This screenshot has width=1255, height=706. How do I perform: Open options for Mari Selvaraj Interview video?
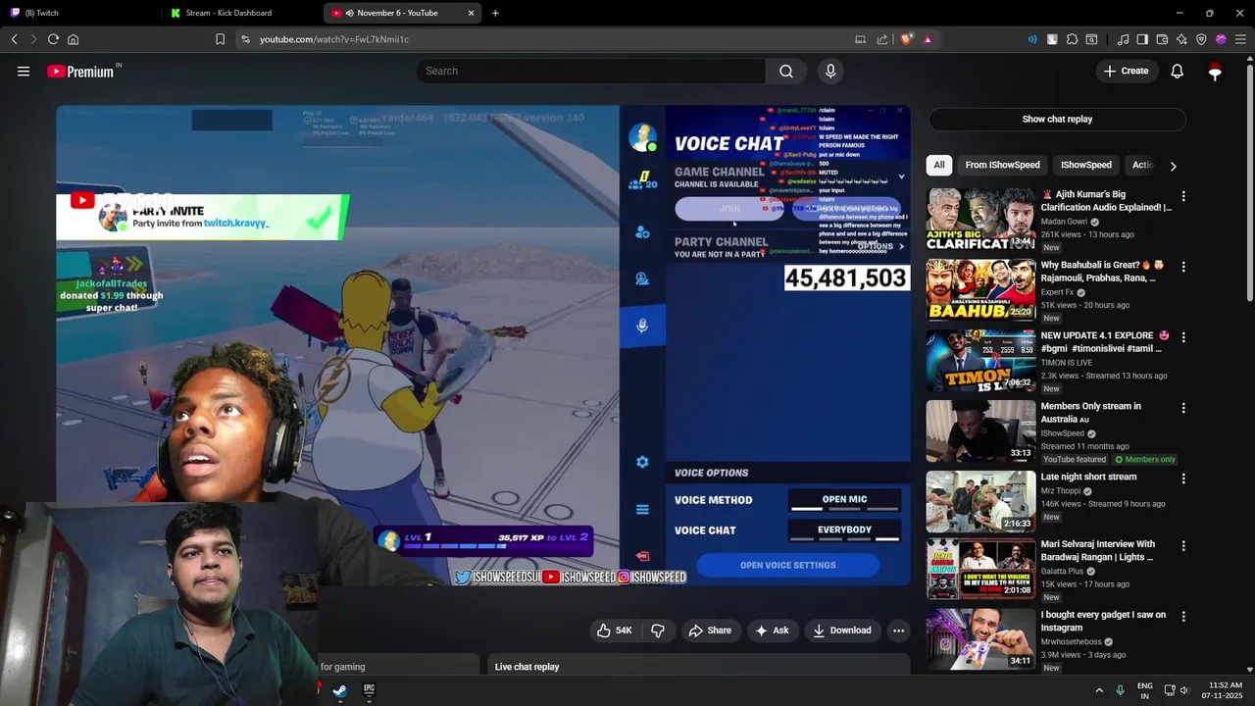click(x=1183, y=546)
